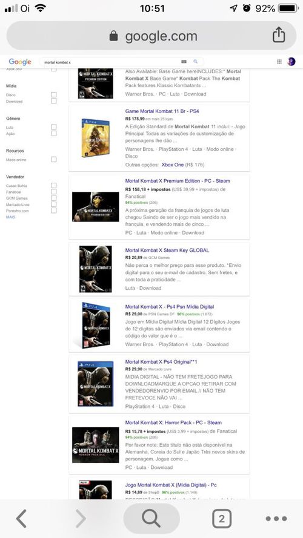
Task: Tick the Disco media checkbox
Action: [53, 94]
